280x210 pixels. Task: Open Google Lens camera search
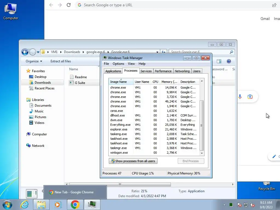[250, 97]
